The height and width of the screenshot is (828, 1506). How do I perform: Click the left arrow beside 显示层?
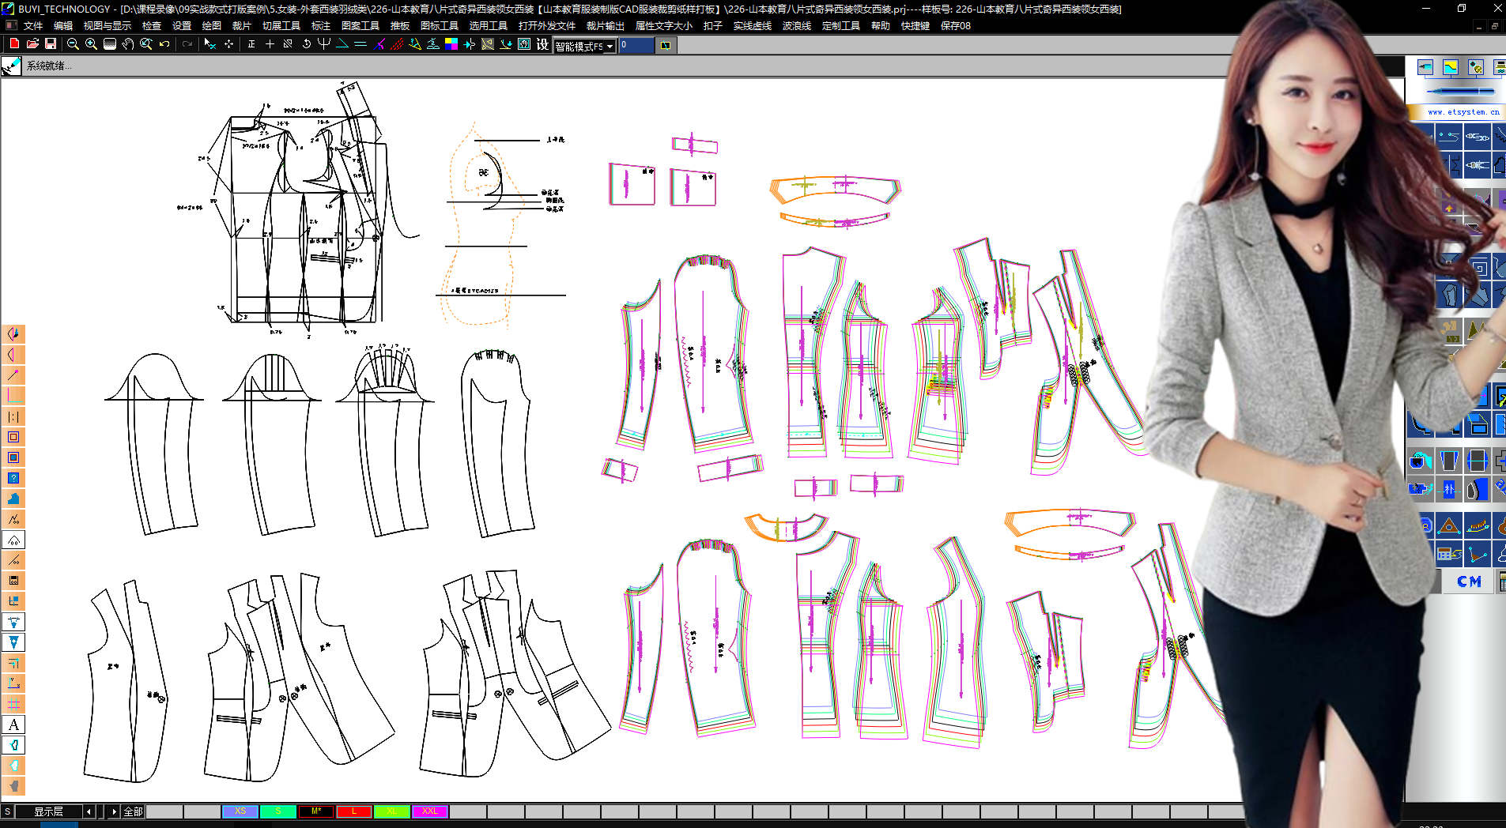89,811
